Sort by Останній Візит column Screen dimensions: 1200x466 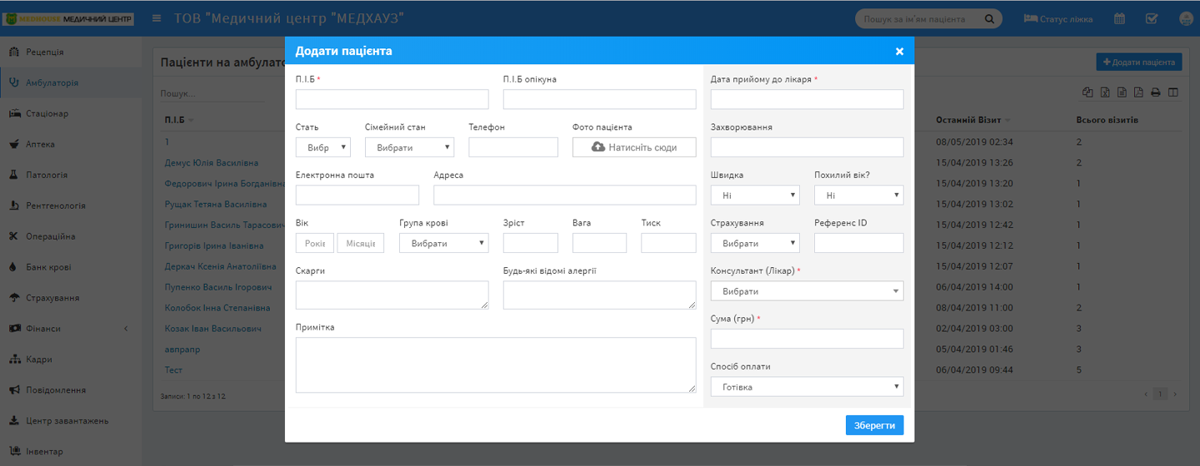[x=973, y=120]
